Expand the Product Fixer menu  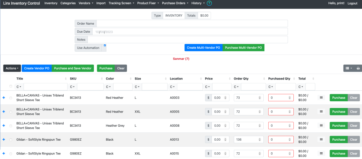(x=148, y=3)
